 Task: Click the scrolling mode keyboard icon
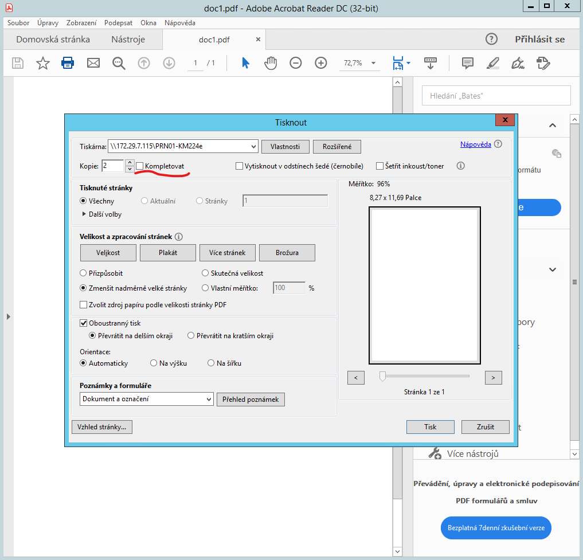(431, 63)
